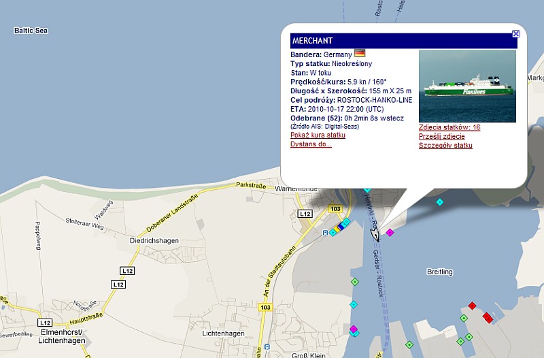The image size is (544, 358).
Task: Click the 'Dystans do...' link
Action: click(x=311, y=144)
